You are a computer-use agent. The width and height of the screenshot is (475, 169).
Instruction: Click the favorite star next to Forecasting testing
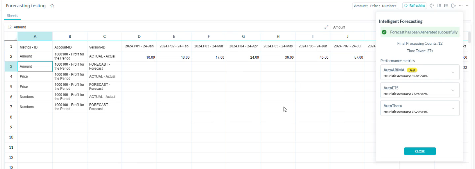(x=52, y=6)
